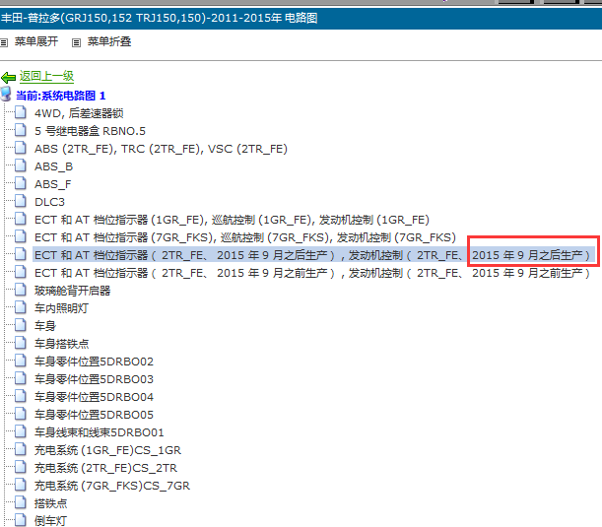This screenshot has width=602, height=527.
Task: Open 车身零件位置5DRBO04
Action: pyautogui.click(x=94, y=397)
